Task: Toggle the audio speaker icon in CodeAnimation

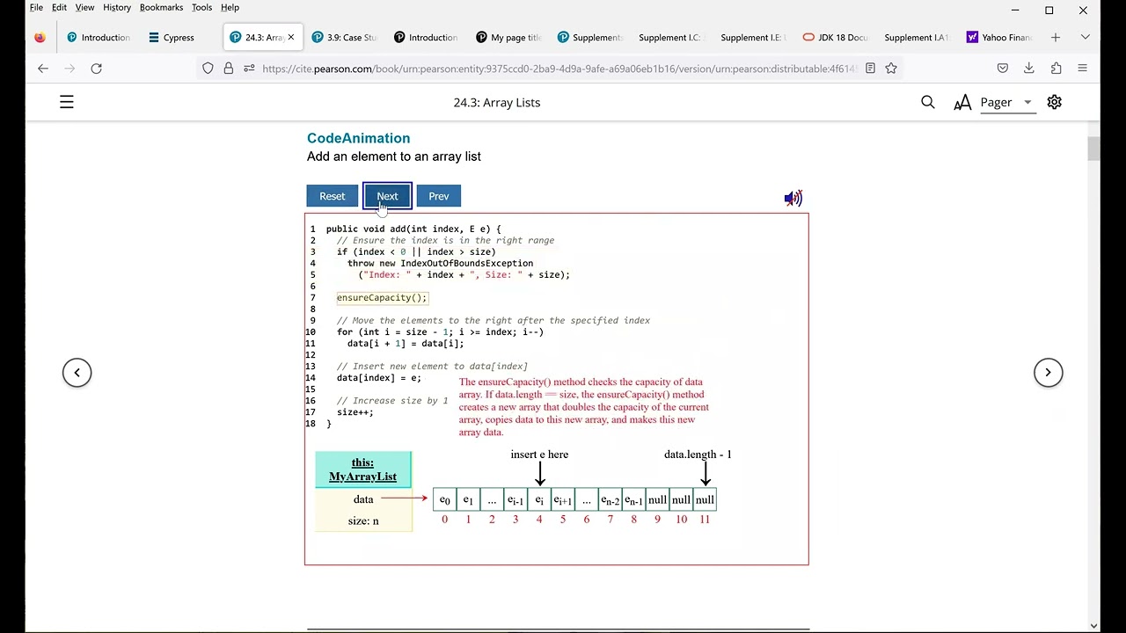Action: pyautogui.click(x=793, y=199)
